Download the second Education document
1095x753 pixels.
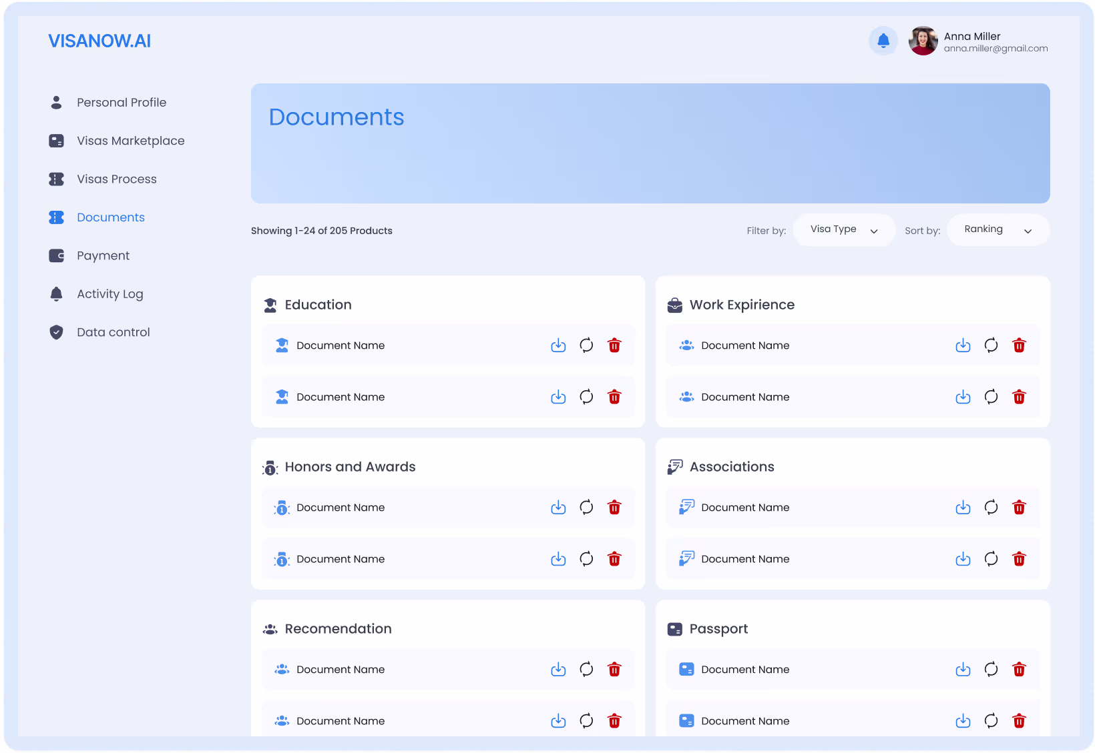pyautogui.click(x=558, y=397)
